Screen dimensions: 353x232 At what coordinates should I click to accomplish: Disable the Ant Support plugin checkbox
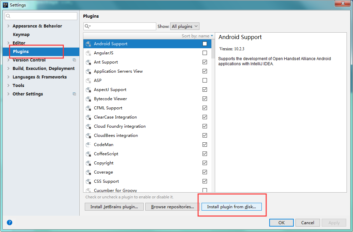[x=205, y=62]
